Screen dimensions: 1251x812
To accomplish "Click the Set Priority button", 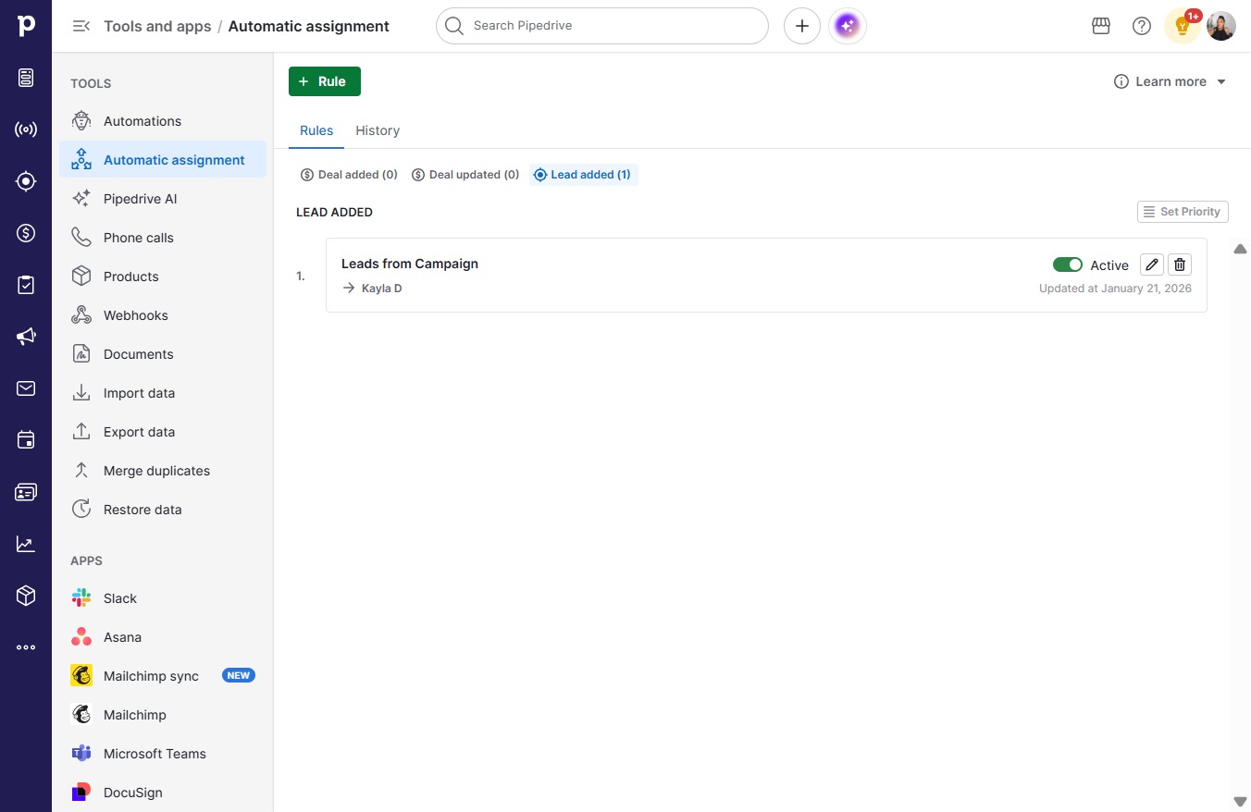I will (x=1183, y=212).
